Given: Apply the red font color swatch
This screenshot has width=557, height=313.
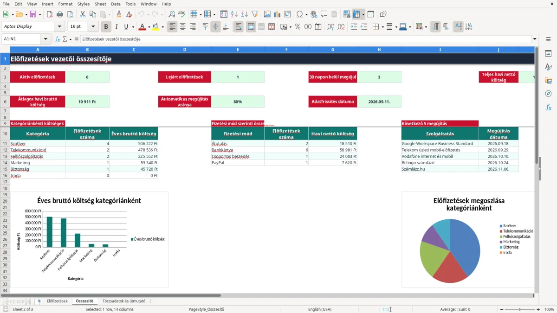Looking at the screenshot, I should point(142,27).
